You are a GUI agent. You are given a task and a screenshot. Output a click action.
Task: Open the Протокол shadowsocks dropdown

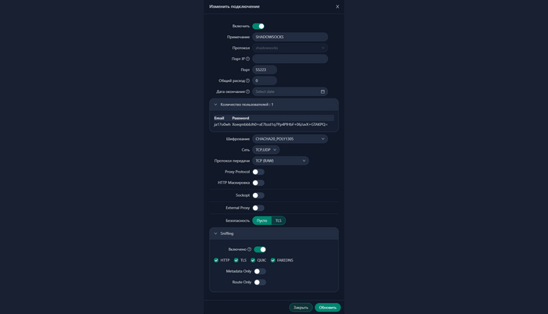290,48
